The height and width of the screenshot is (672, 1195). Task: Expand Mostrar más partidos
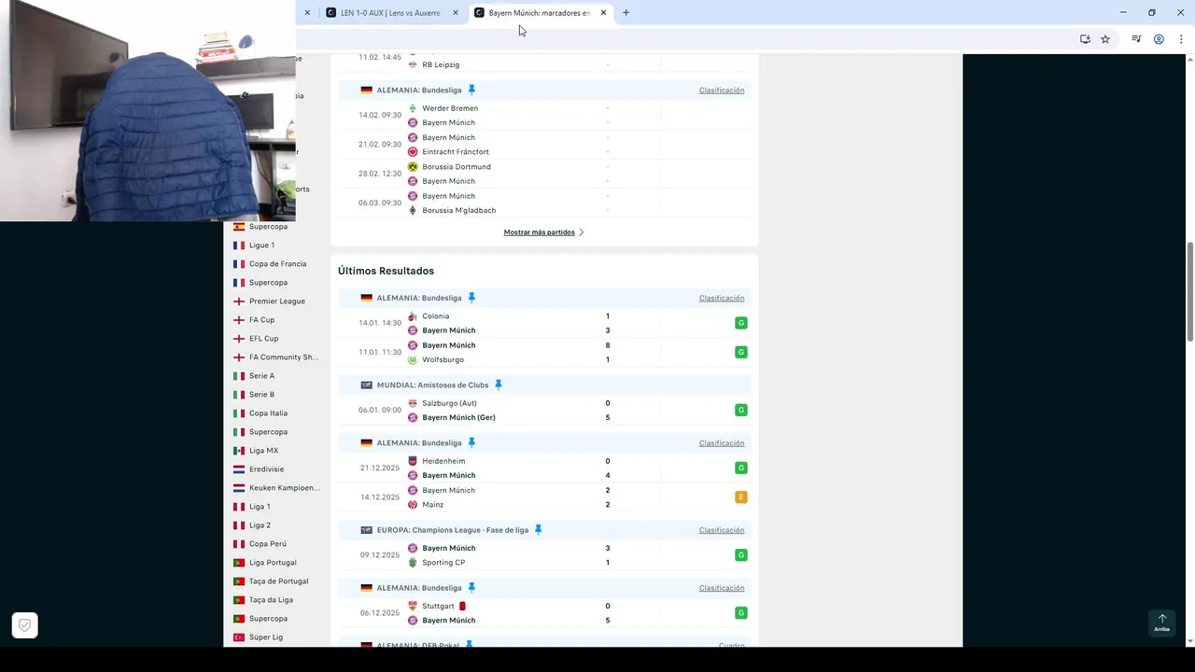pos(543,232)
